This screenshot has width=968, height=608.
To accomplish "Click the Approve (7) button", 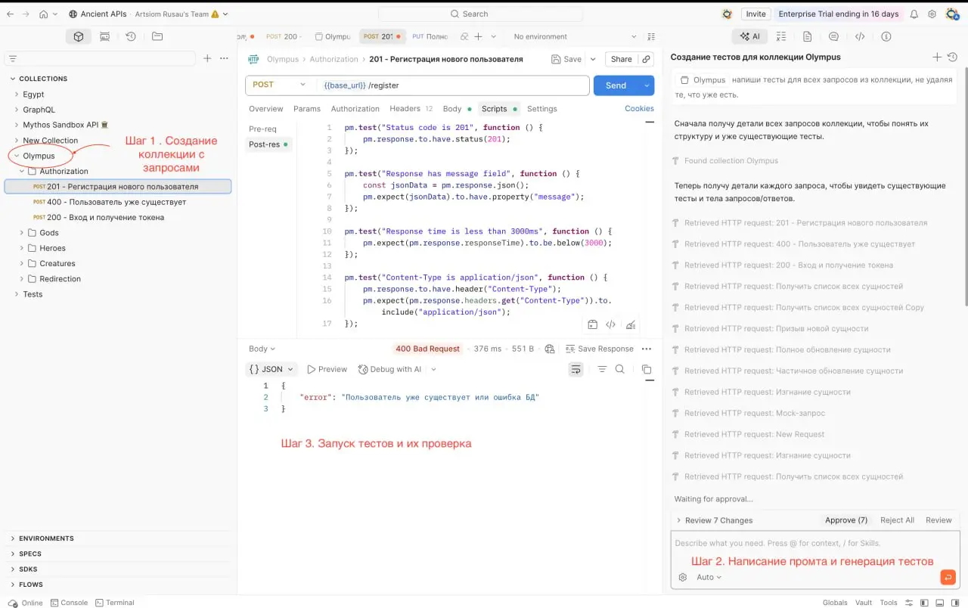I will pos(846,520).
